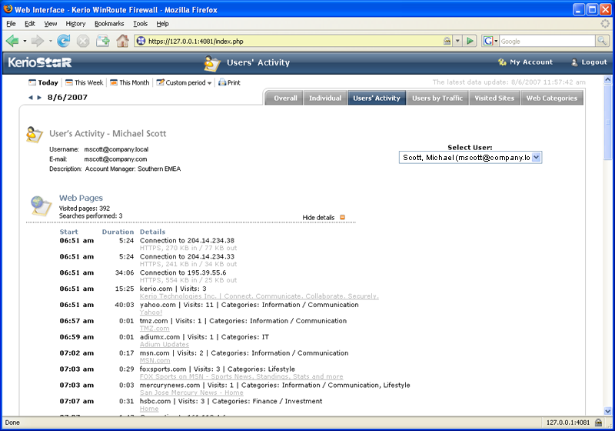Viewport: 615px width, 431px height.
Task: Open the Bookmarks menu
Action: click(109, 24)
